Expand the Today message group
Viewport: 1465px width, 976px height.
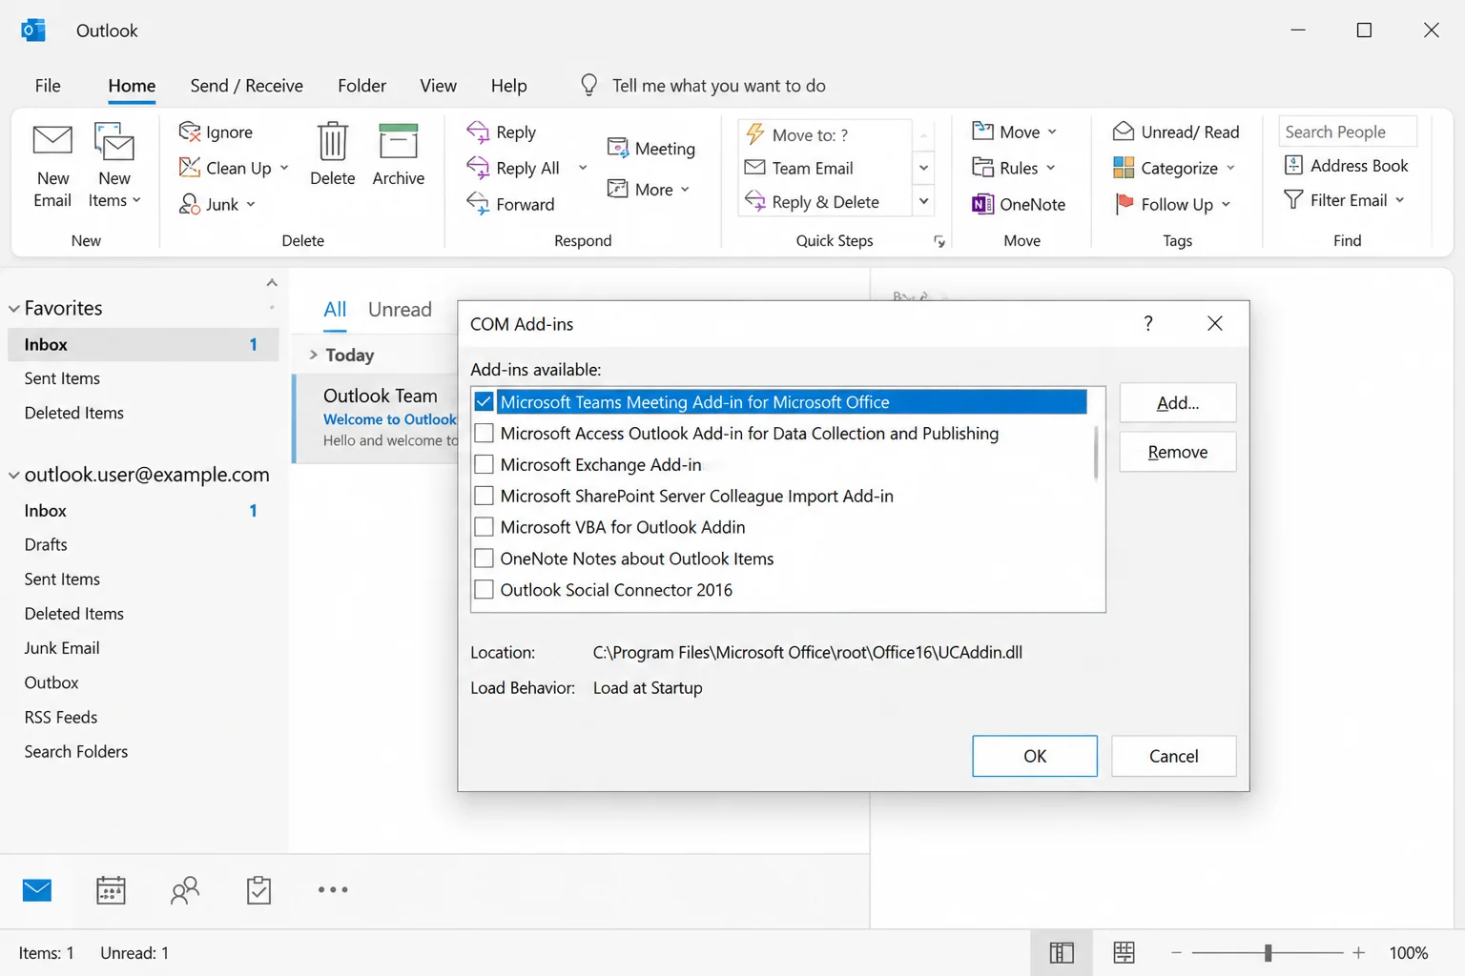[313, 355]
